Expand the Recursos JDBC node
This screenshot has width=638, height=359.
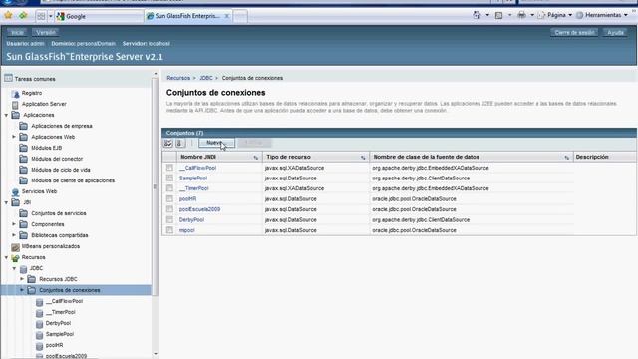22,279
